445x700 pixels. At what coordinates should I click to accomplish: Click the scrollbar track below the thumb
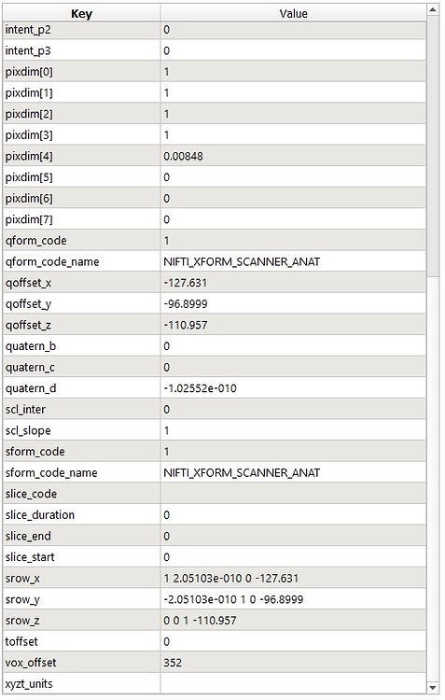(x=433, y=479)
